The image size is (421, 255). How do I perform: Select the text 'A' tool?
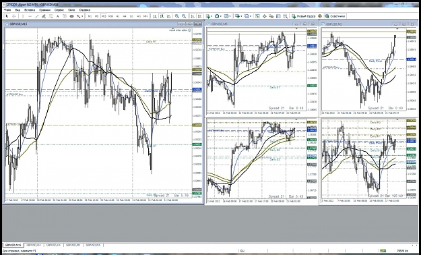coord(58,16)
